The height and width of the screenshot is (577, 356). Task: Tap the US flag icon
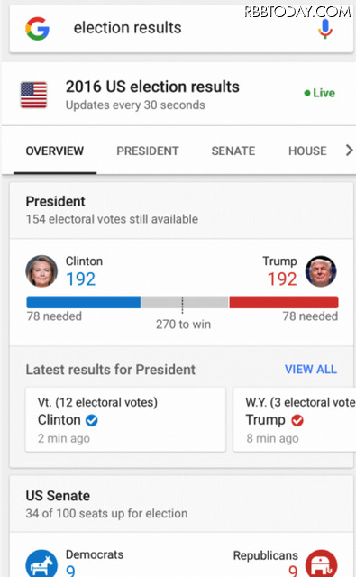coord(33,95)
